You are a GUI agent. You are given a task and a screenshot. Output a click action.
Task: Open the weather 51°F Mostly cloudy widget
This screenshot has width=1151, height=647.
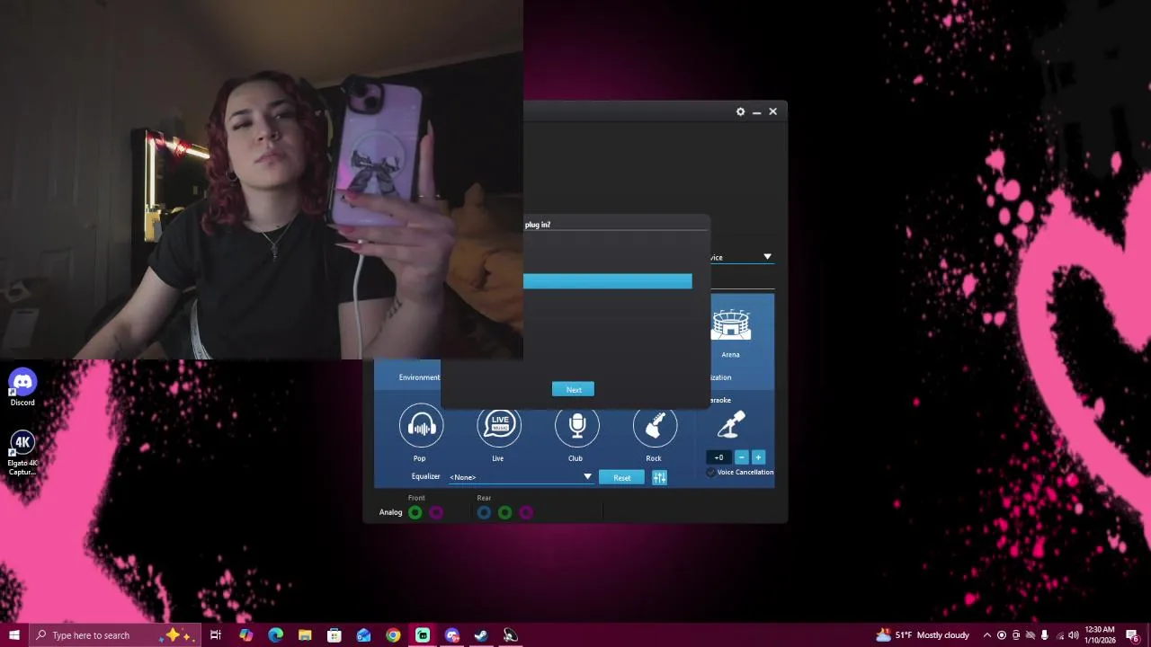[923, 635]
